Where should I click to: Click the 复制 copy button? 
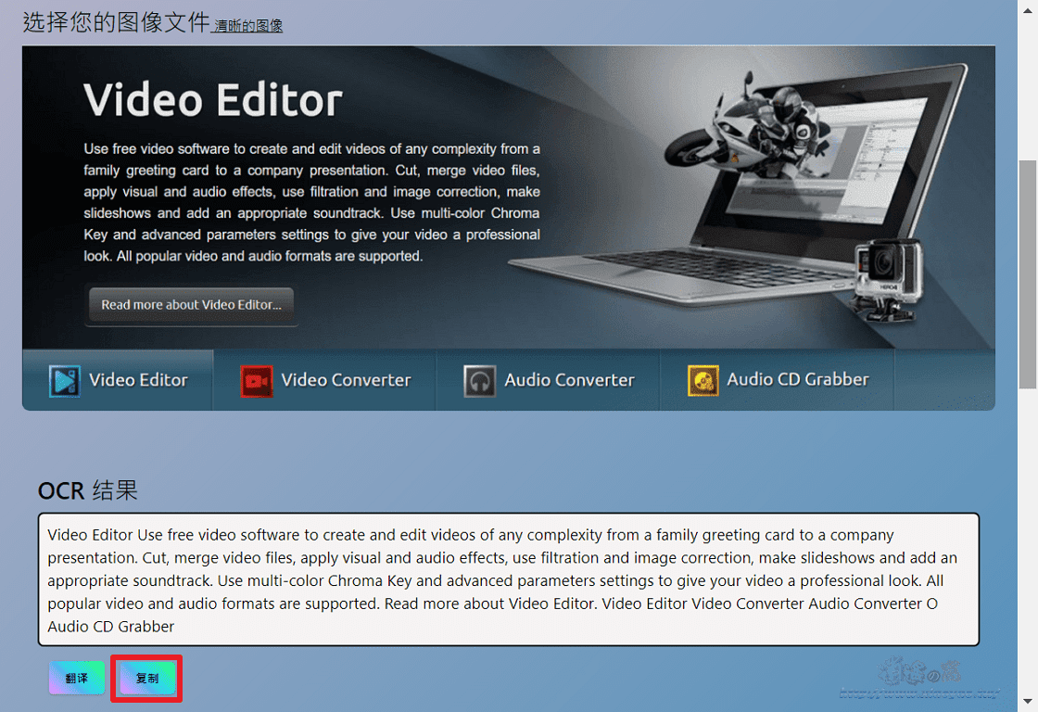146,679
